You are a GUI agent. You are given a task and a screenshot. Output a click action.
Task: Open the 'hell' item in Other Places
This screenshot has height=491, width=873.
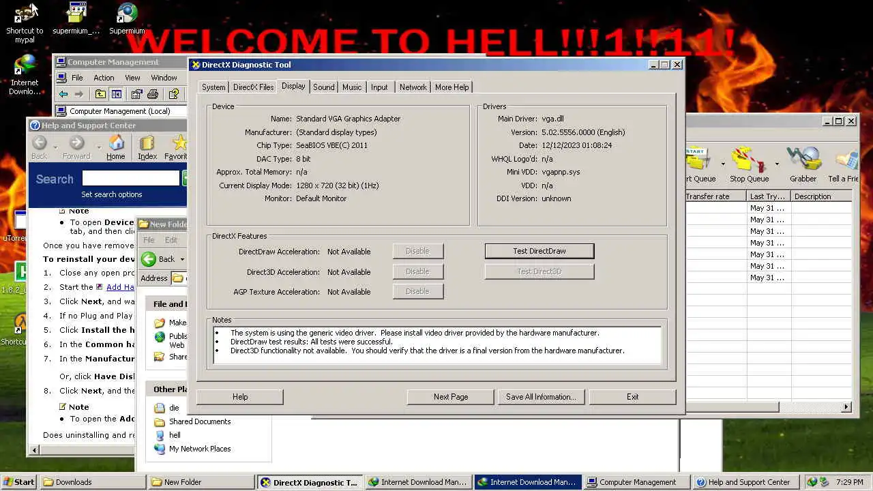pyautogui.click(x=168, y=435)
